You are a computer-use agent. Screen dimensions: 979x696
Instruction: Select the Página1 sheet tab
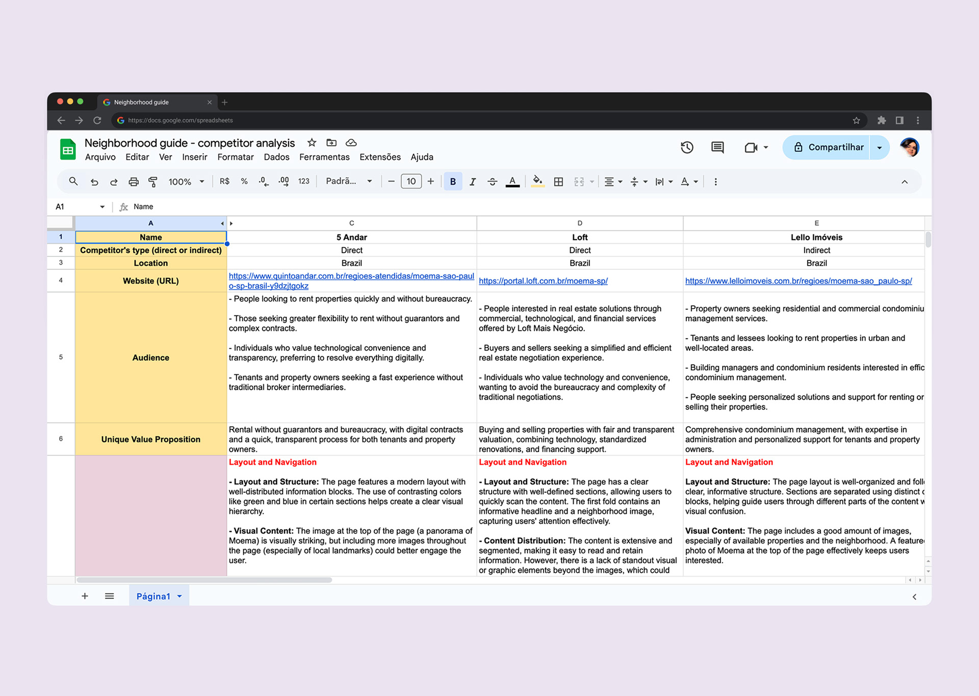tap(153, 596)
